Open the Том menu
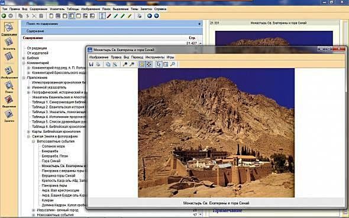Screen dimensions: 349x218 pyautogui.click(x=5, y=9)
